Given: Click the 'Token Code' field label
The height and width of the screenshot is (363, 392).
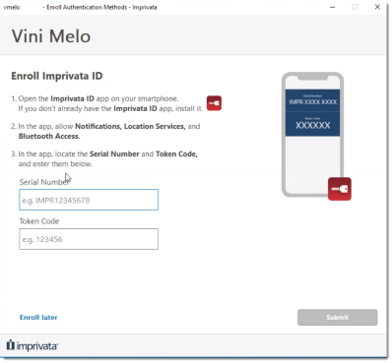Looking at the screenshot, I should coord(39,221).
